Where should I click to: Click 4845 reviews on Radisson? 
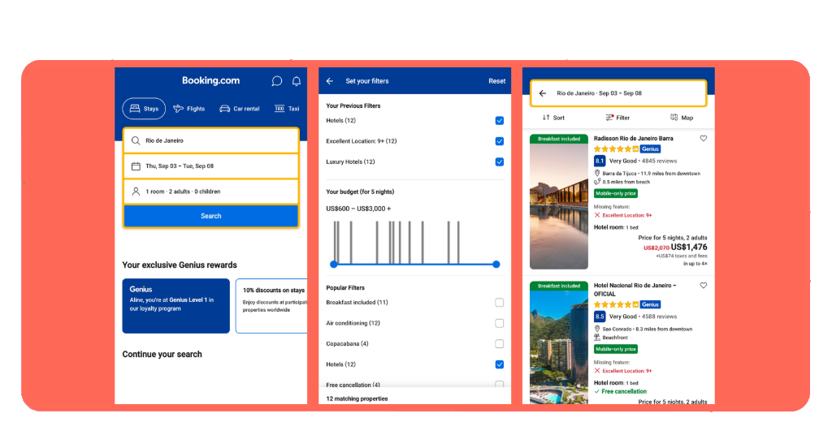[x=659, y=161]
